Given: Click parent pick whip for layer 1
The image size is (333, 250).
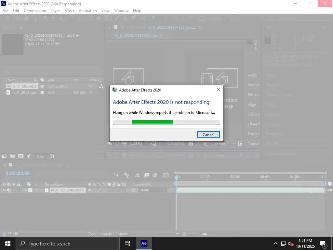Looking at the screenshot, I should click(x=134, y=190).
